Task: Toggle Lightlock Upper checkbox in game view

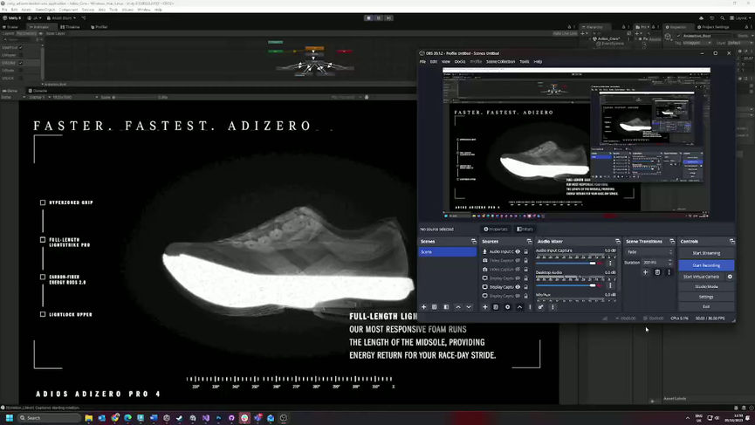Action: point(43,314)
